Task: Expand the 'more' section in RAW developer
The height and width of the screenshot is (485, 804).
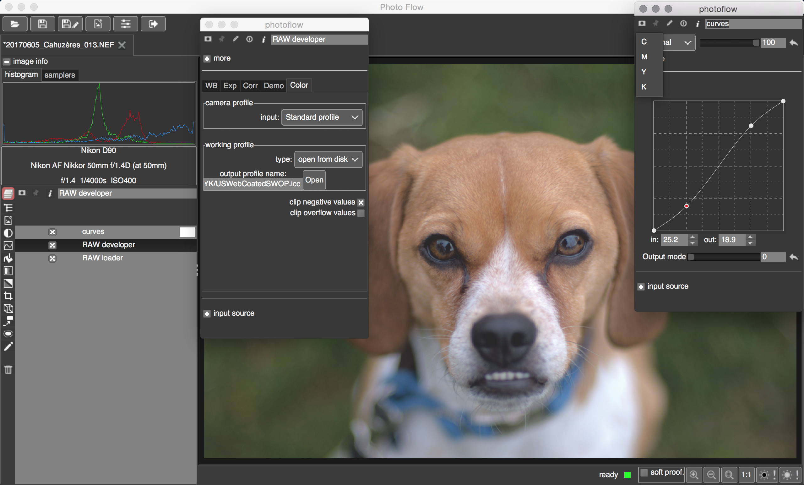Action: coord(207,59)
